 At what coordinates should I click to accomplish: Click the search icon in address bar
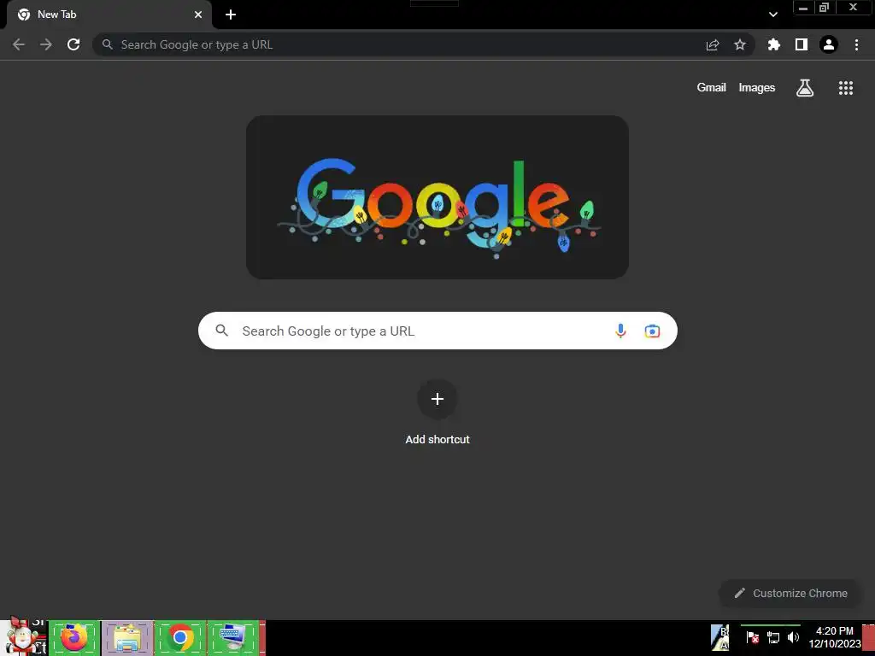pos(107,44)
